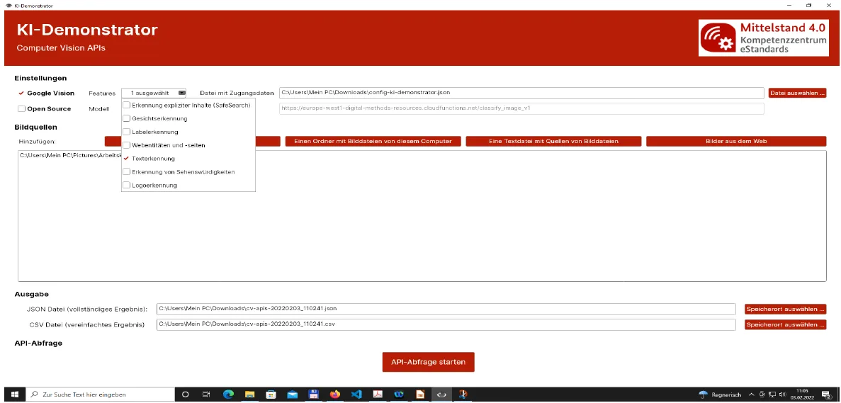The image size is (841, 403).
Task: Open Microsoft Store from taskbar
Action: click(x=271, y=395)
